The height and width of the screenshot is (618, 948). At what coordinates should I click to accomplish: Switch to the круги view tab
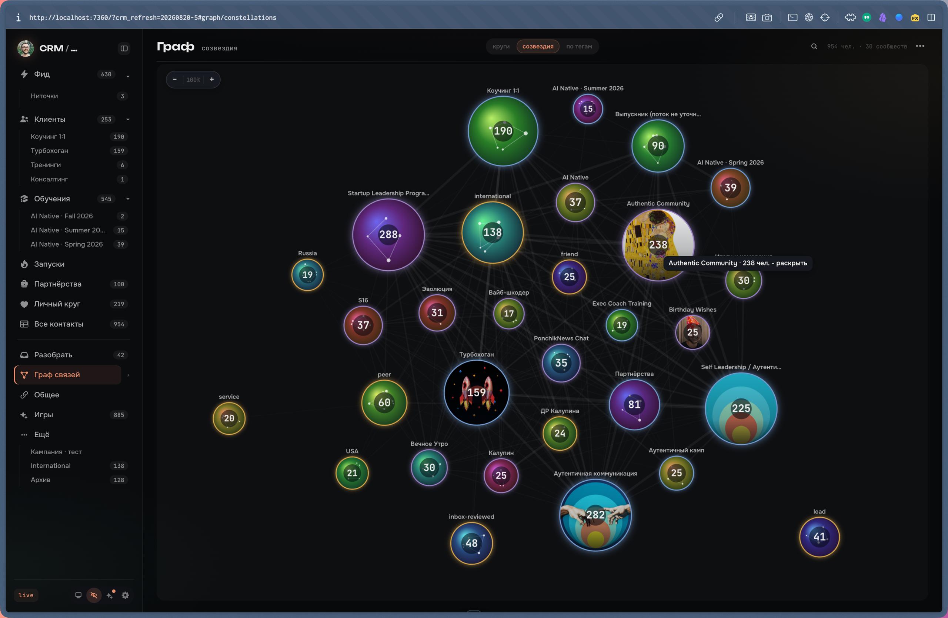[x=501, y=46]
